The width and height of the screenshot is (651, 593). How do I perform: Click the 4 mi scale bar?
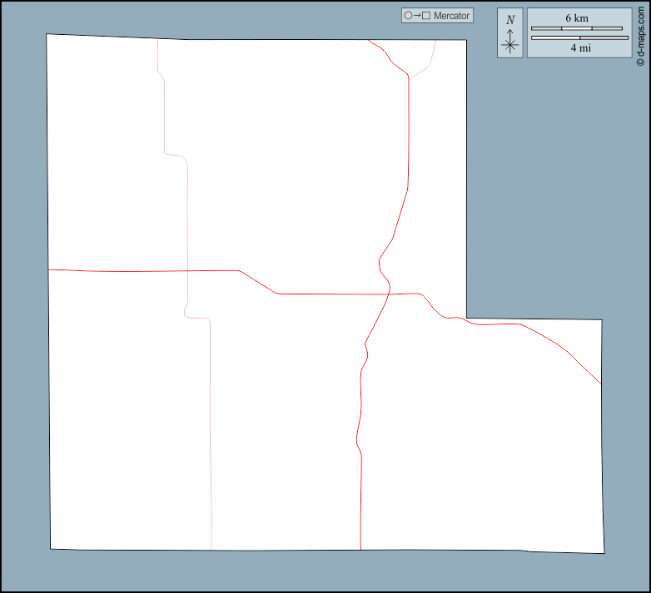579,37
